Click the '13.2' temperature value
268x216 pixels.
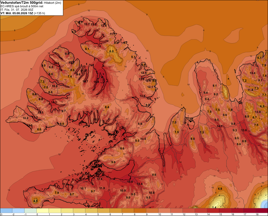[x=35, y=118]
